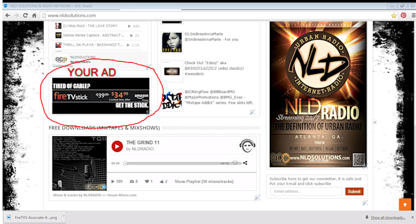This screenshot has width=416, height=224.
Task: Click the download cloud icon showing 8
Action: click(x=132, y=181)
